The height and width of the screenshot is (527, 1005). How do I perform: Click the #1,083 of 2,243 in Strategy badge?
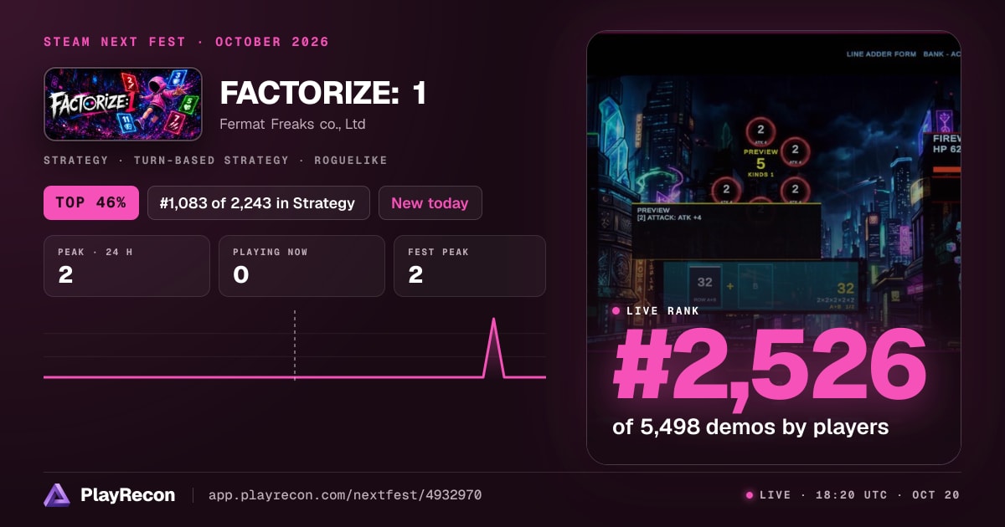[259, 202]
